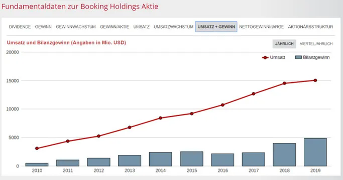This screenshot has width=343, height=180.
Task: Click the y-axis label 20000
Action: 13,52
